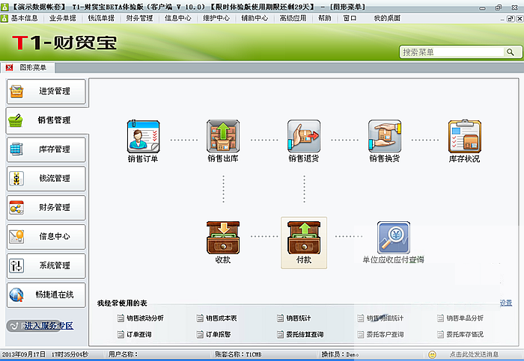The image size is (524, 361).
Task: Open the 销售统计 report
Action: click(x=294, y=318)
